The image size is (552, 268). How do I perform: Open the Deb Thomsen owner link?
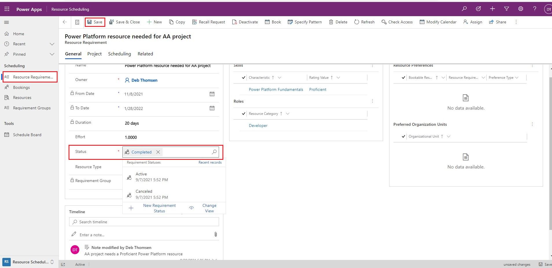click(x=144, y=80)
